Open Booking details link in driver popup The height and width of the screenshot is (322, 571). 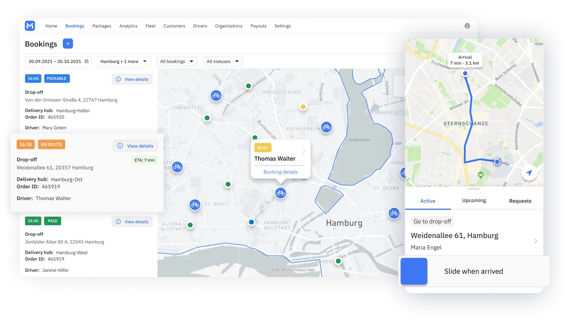pos(281,172)
